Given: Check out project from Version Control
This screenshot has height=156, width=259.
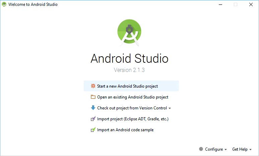Looking at the screenshot, I should tap(131, 108).
